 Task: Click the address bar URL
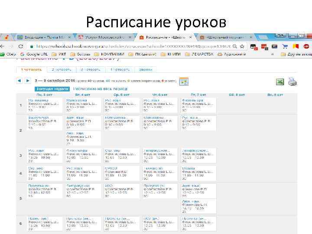133,46
